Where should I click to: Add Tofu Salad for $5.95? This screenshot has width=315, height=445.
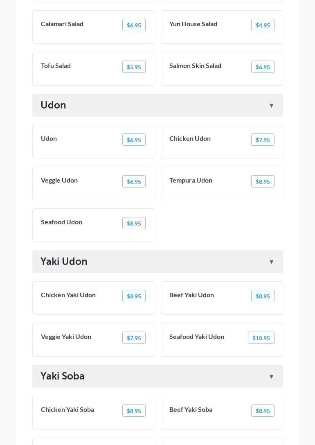134,67
